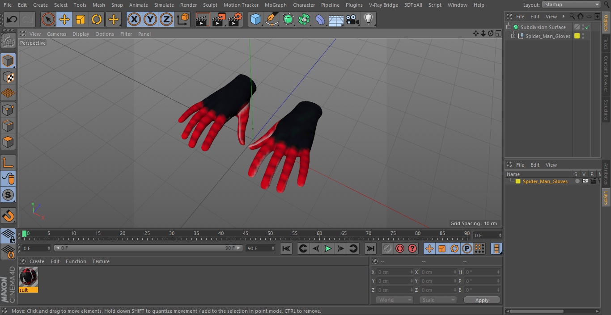Activate the Rotate tool
The width and height of the screenshot is (611, 315).
coord(97,19)
